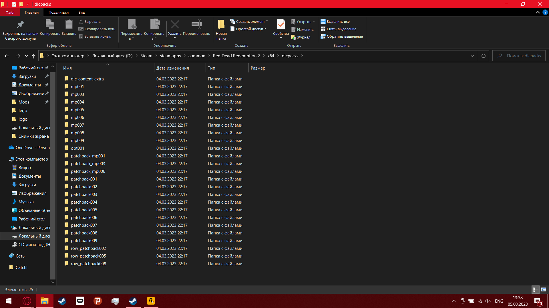Viewport: 549px width, 308px height.
Task: Click the Delete (Удалить) icon
Action: (x=175, y=25)
